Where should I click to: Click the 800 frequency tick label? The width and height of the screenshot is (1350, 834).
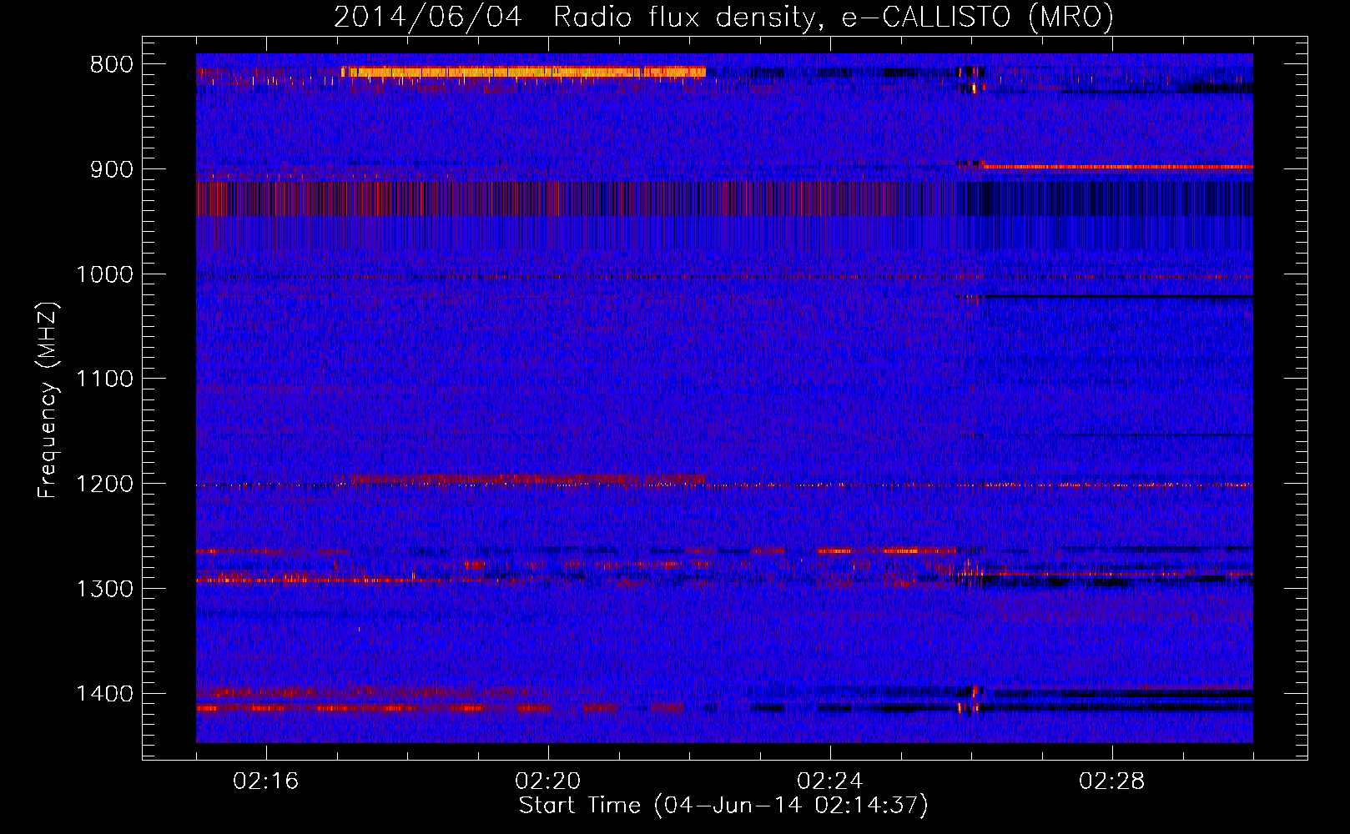[x=112, y=65]
